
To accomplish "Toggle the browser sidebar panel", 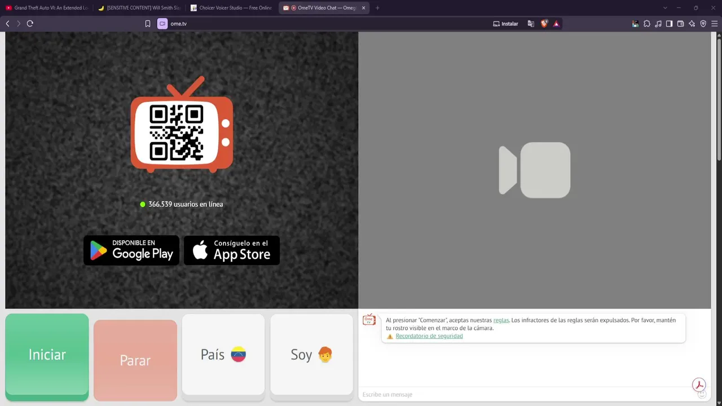I will [x=669, y=24].
